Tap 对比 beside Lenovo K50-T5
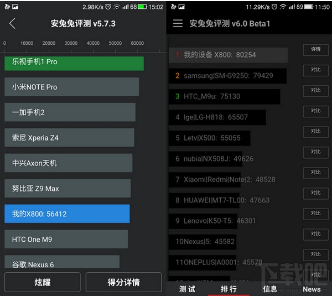332x296 pixels. point(316,214)
